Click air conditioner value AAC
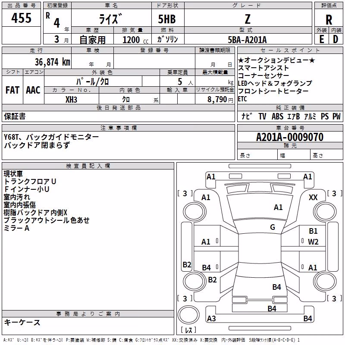 [33, 90]
